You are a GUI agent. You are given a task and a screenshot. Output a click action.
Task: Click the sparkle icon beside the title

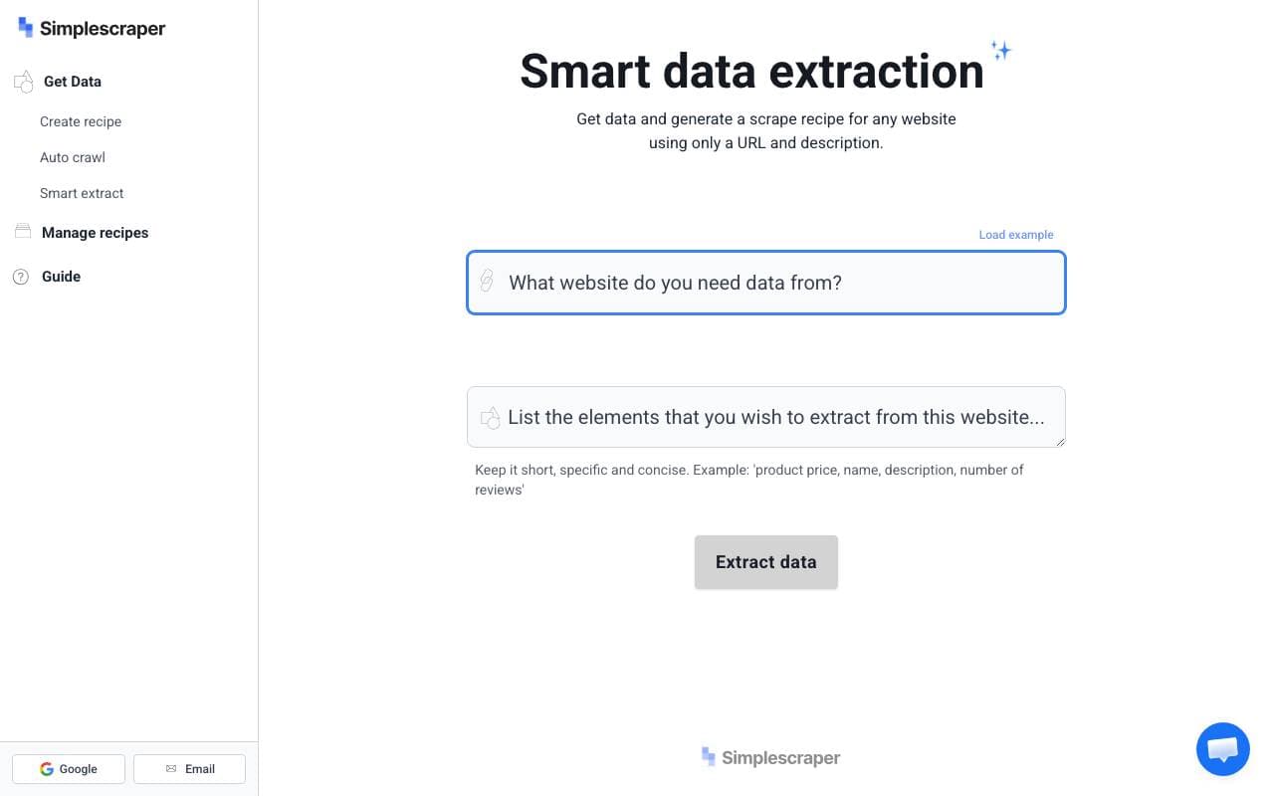tap(1000, 50)
